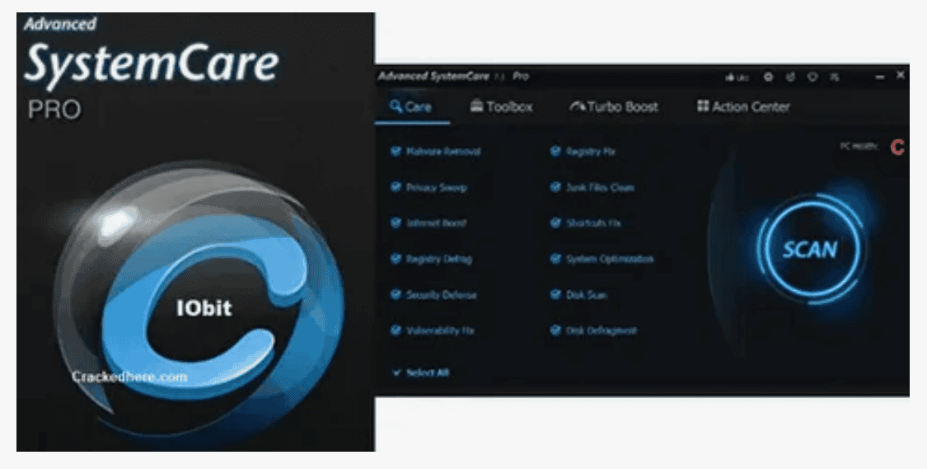Toggle the Vulnerability Fix checkbox
The width and height of the screenshot is (927, 469).
click(x=396, y=331)
